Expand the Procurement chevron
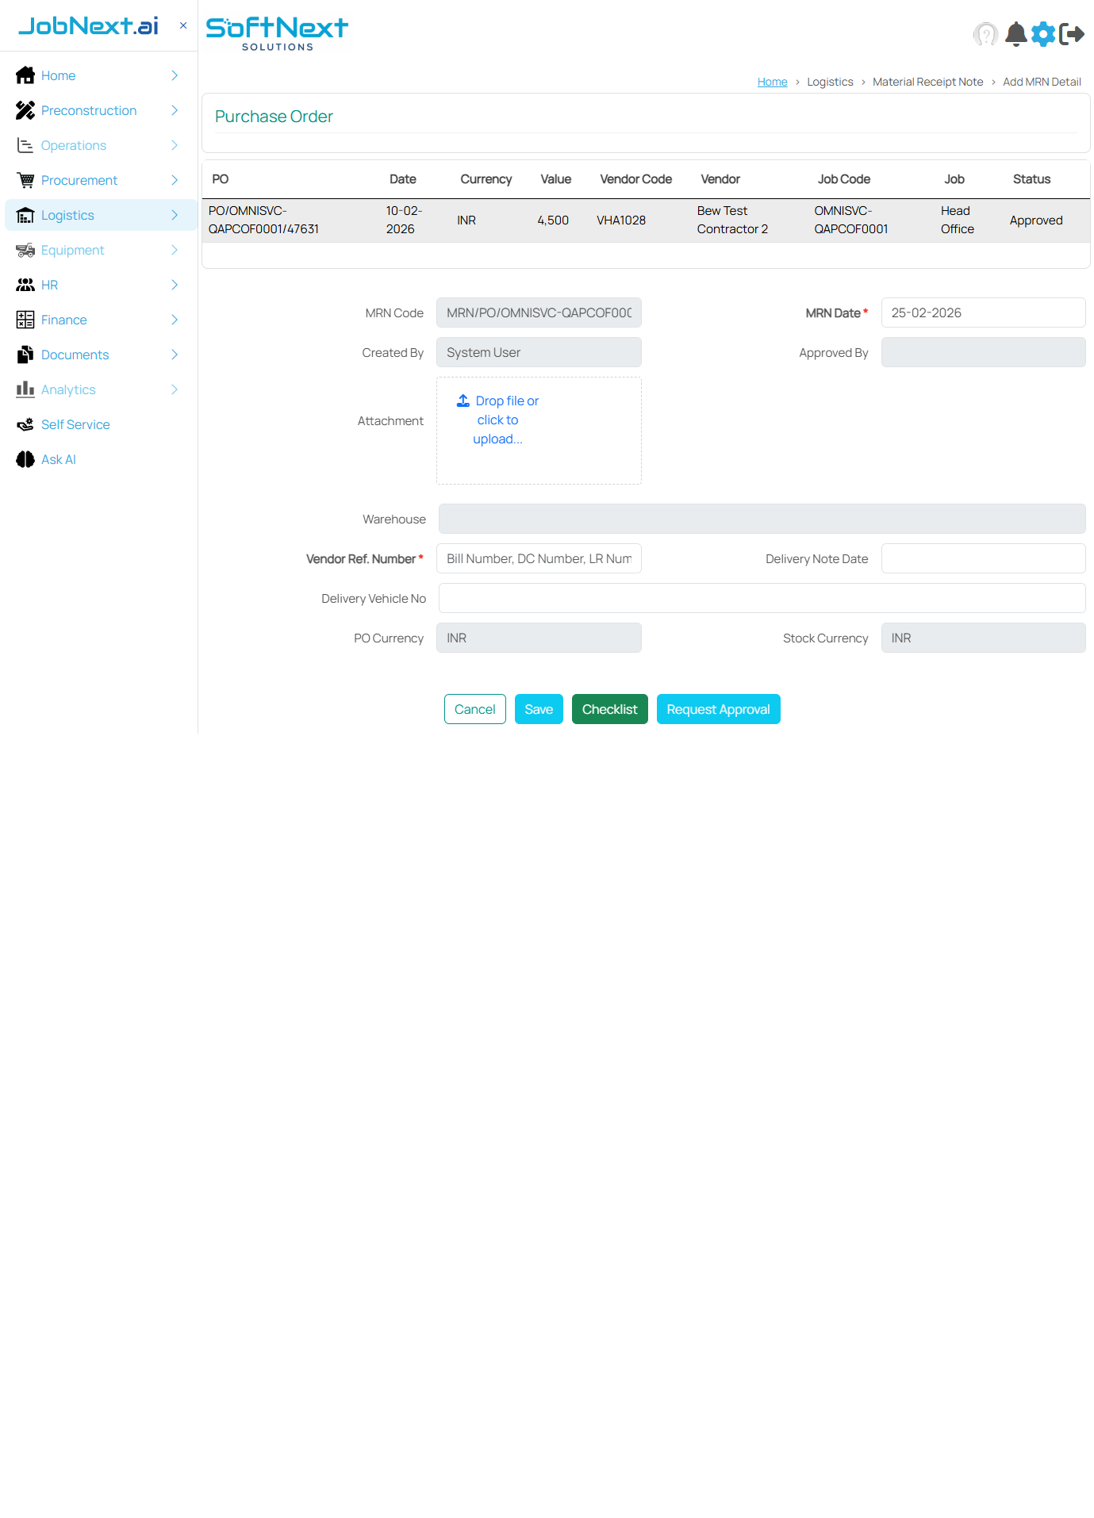 point(175,180)
